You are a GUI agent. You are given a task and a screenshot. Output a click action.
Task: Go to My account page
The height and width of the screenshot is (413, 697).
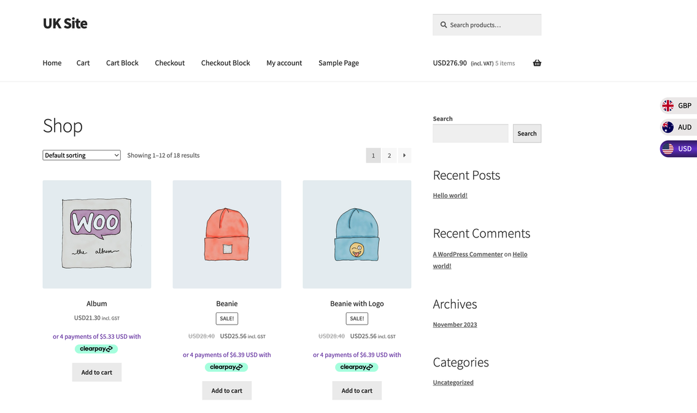pyautogui.click(x=284, y=63)
